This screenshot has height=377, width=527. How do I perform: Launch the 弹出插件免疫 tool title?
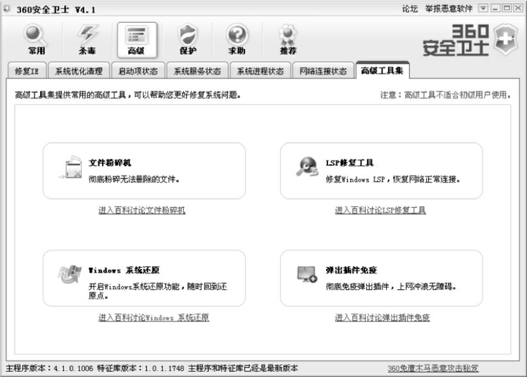click(351, 270)
